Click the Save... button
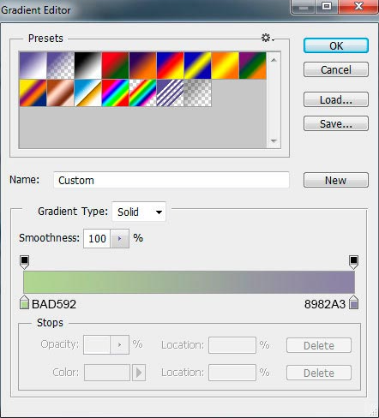 click(x=336, y=123)
